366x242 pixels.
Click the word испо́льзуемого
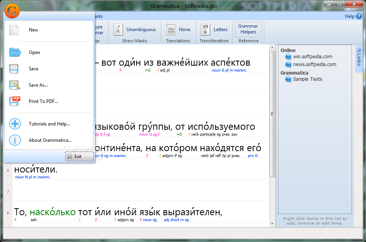[221, 127]
